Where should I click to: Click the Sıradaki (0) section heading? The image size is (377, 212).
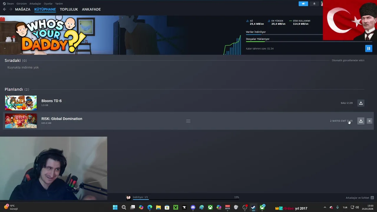tap(16, 60)
